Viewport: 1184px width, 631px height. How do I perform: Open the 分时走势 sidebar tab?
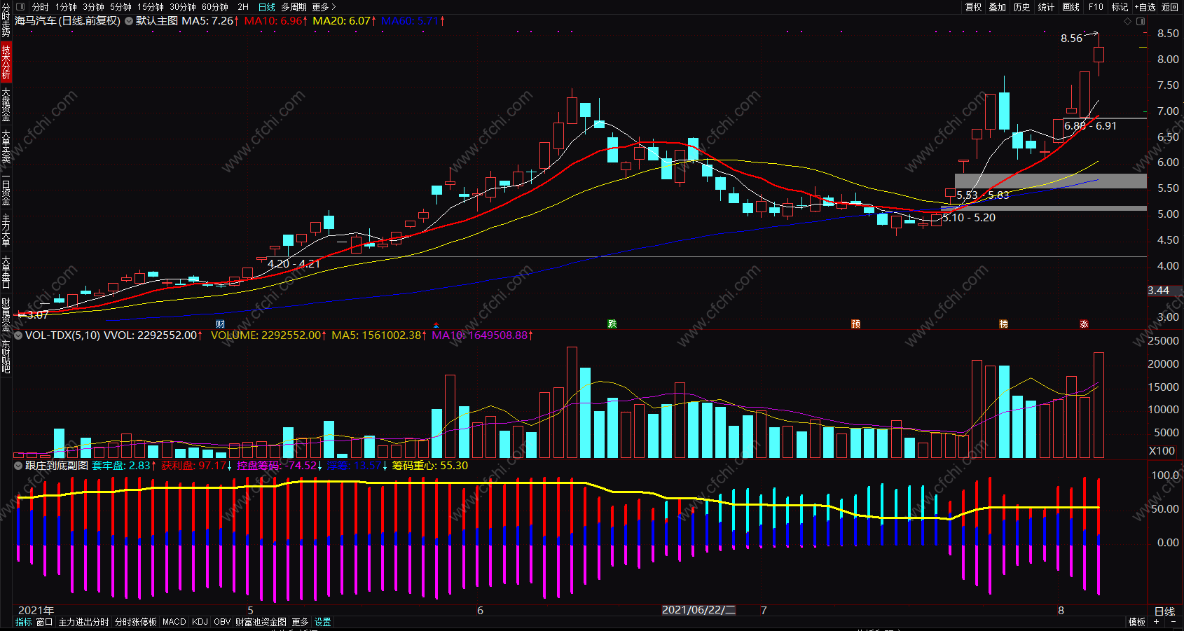coord(6,20)
